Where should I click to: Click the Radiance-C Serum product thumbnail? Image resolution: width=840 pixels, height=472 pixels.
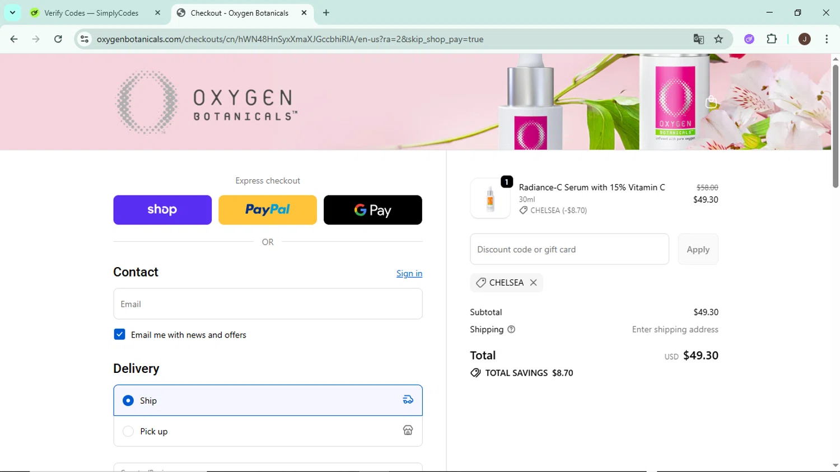490,198
